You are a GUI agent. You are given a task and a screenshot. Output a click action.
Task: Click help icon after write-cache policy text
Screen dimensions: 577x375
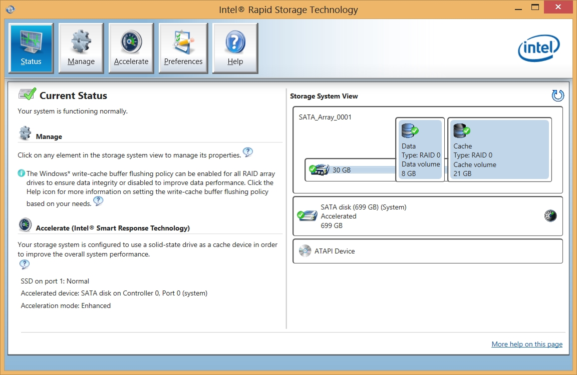98,201
